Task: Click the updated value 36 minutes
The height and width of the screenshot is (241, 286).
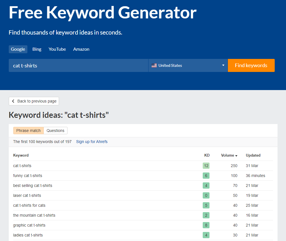Action: [255, 176]
